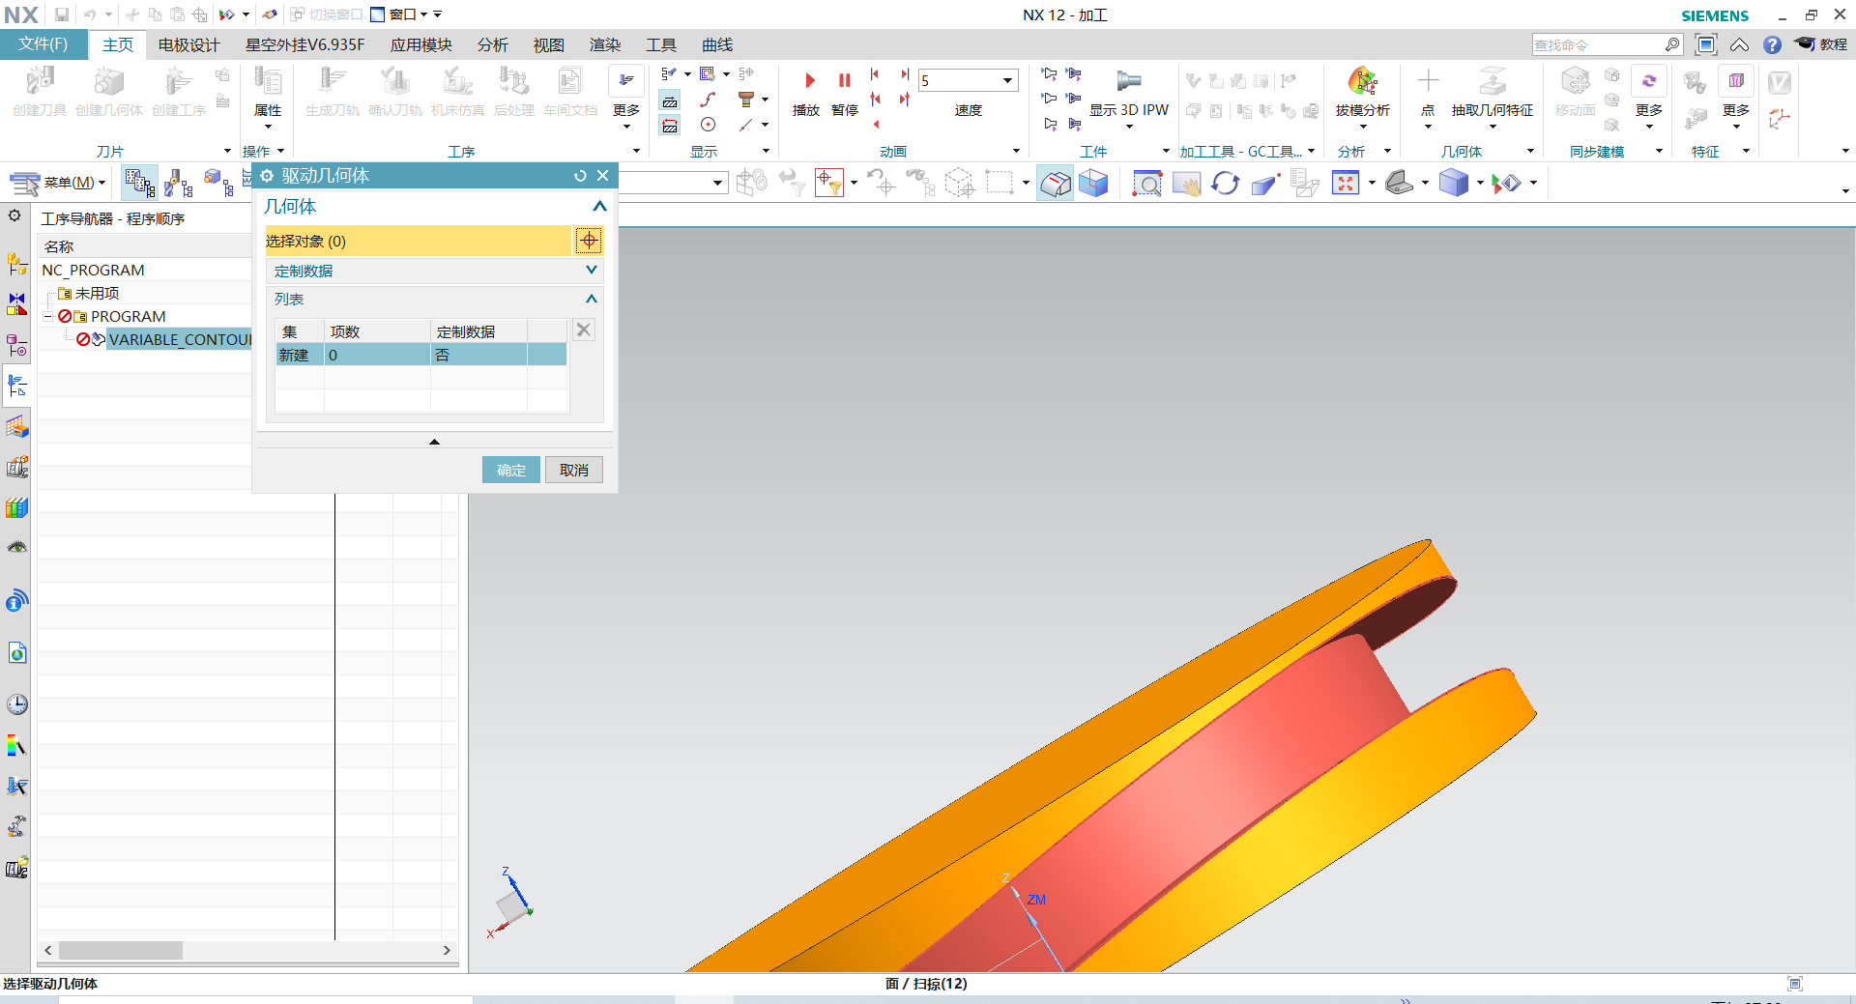The height and width of the screenshot is (1004, 1856).
Task: Click the Show 3D IPW icon
Action: coord(1128,81)
